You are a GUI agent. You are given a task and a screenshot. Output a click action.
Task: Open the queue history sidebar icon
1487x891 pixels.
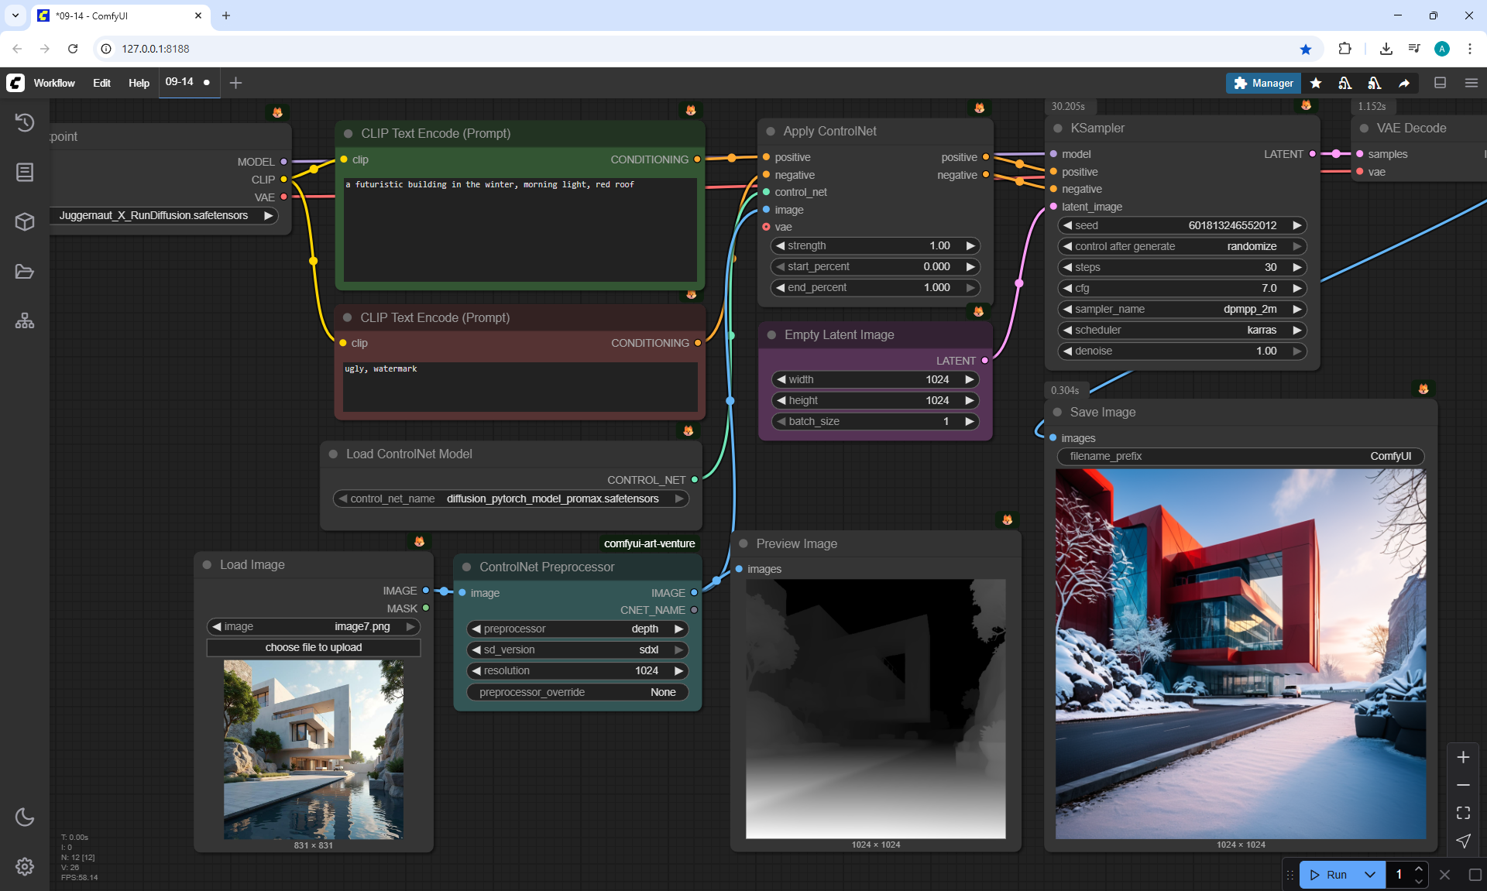click(x=25, y=122)
